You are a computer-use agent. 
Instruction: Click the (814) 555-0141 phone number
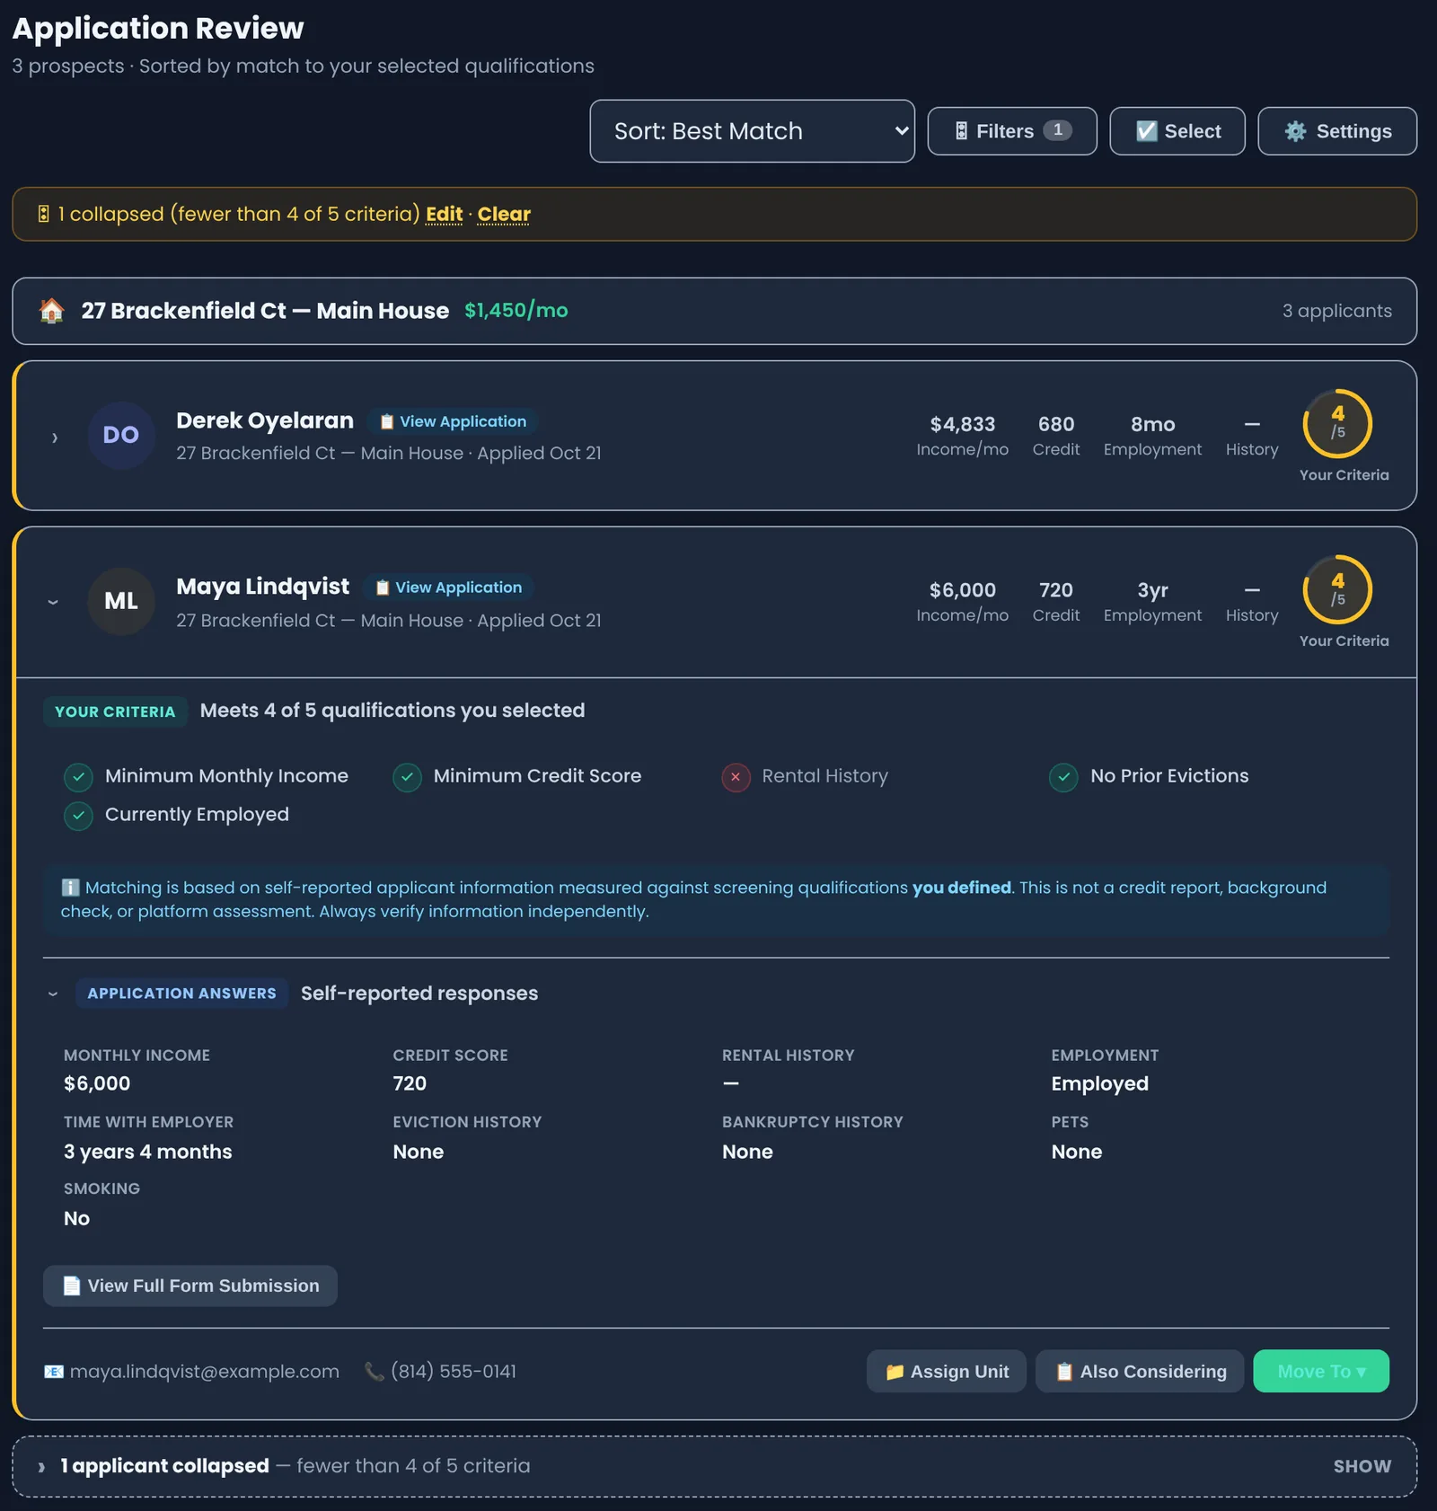[453, 1372]
